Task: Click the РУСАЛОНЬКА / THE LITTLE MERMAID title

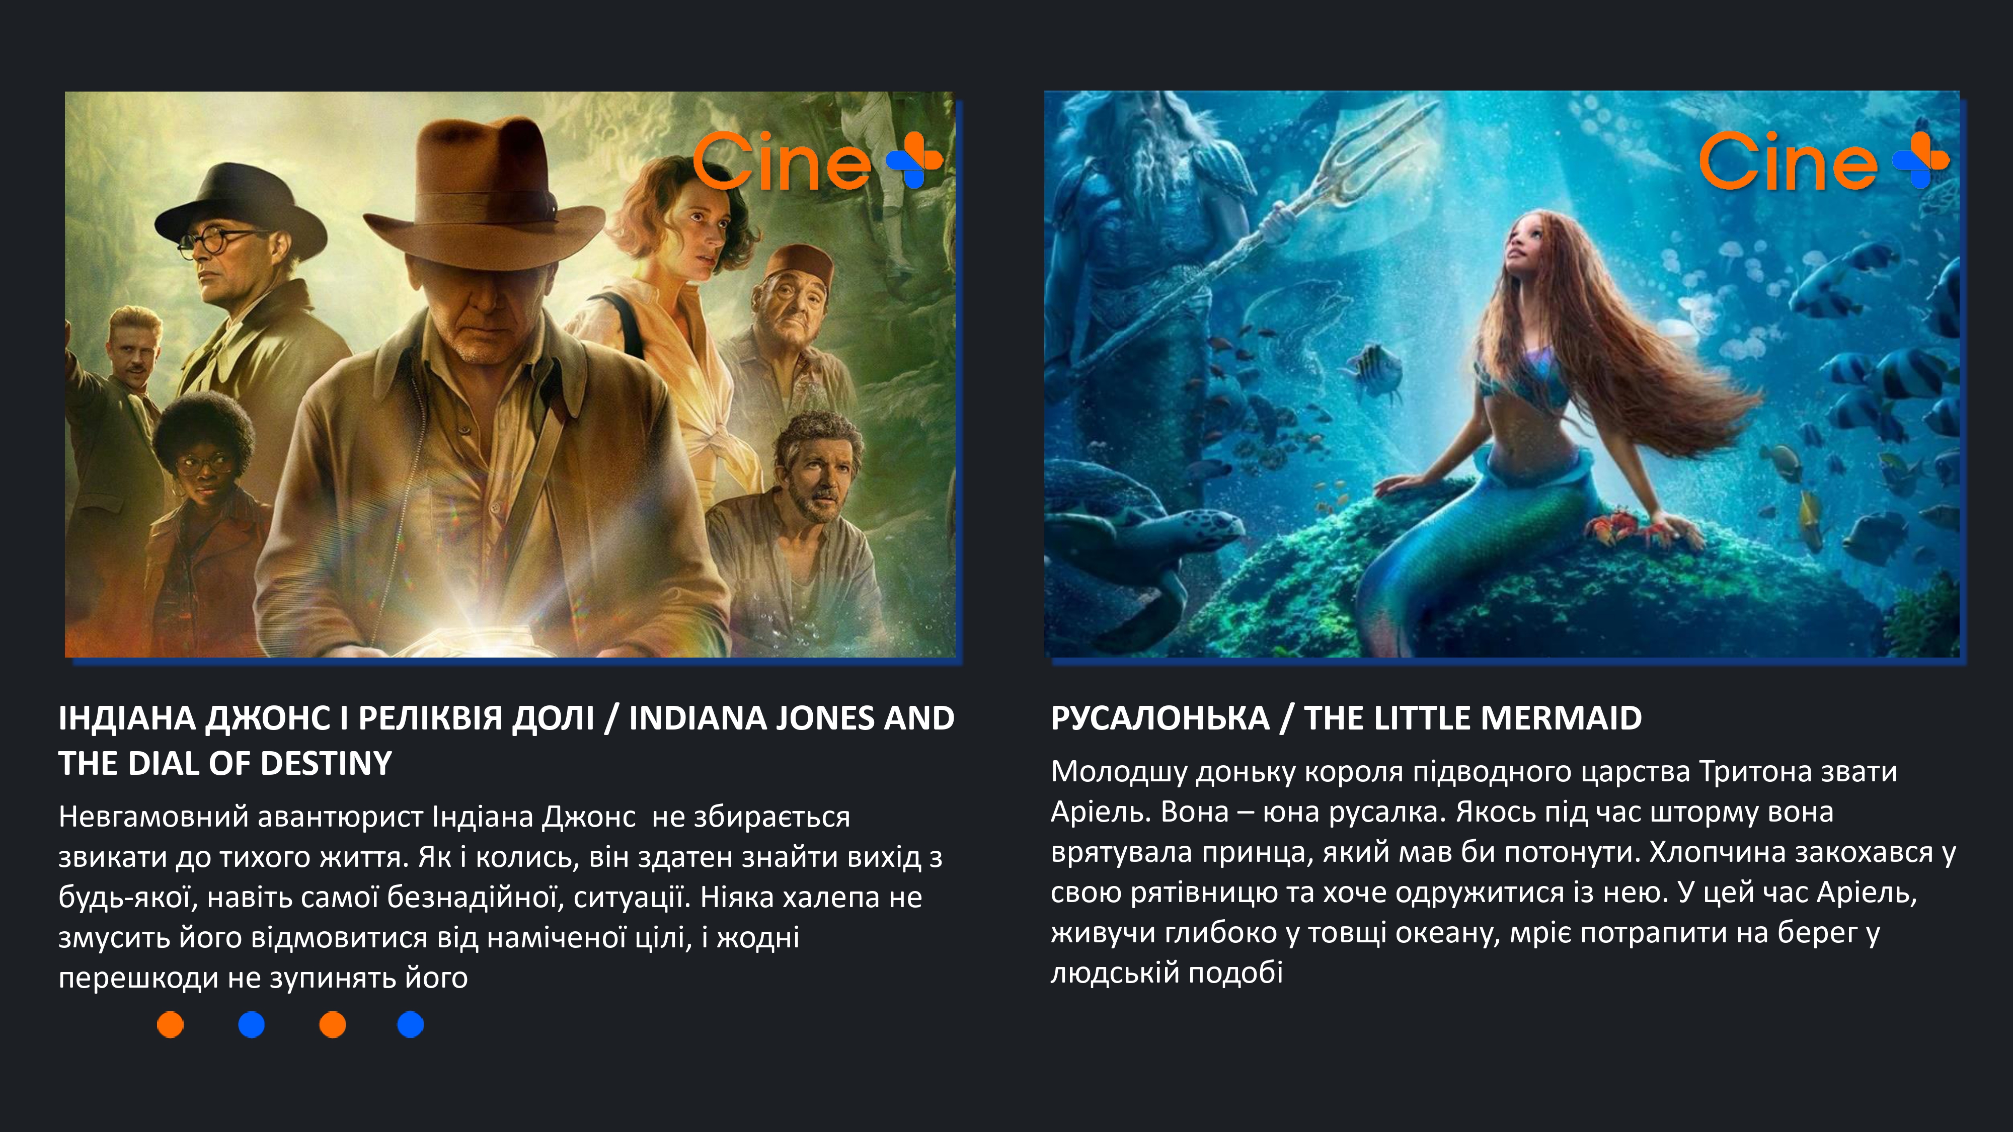Action: click(x=1346, y=718)
